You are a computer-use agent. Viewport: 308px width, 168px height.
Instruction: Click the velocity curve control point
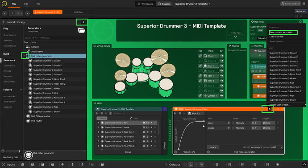tap(204, 126)
